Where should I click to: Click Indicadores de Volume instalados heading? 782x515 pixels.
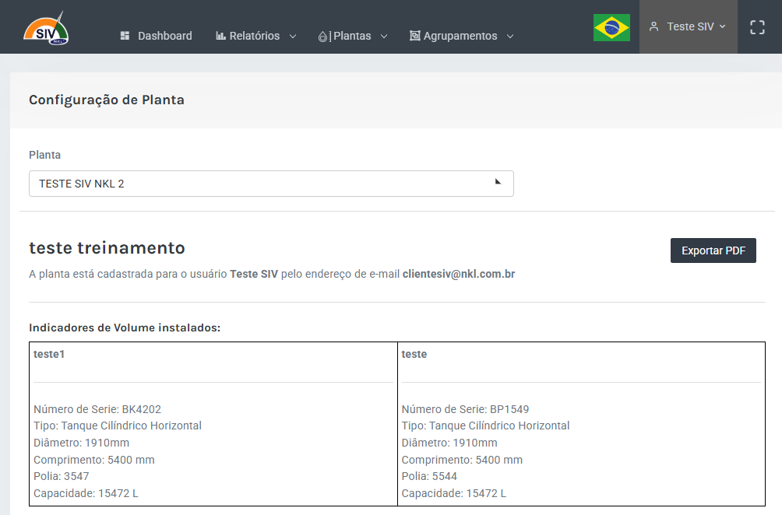pos(125,328)
